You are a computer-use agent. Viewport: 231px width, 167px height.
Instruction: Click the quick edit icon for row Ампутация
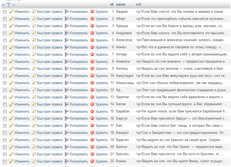pos(34,76)
